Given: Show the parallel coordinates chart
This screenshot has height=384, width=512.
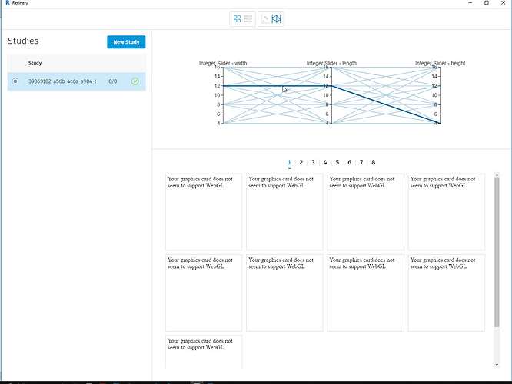Looking at the screenshot, I should pyautogui.click(x=276, y=19).
